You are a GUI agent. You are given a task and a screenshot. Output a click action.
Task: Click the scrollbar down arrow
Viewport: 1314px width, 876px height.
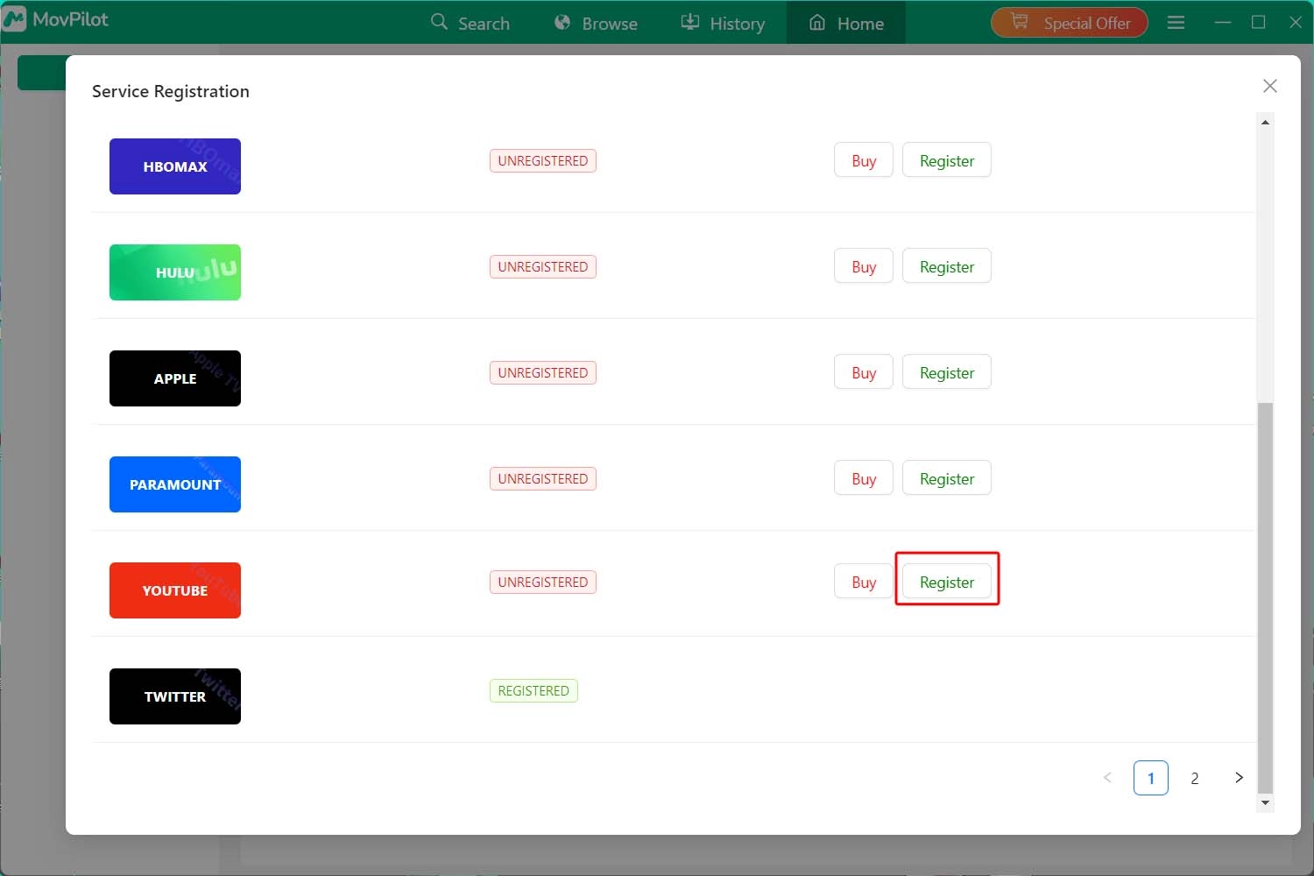pyautogui.click(x=1265, y=802)
